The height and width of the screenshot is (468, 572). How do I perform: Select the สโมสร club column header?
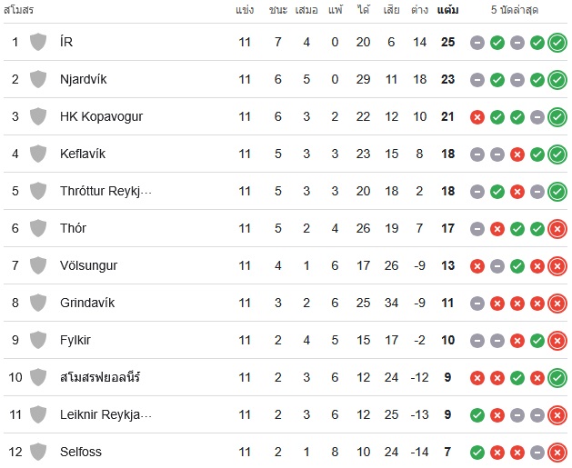18,10
